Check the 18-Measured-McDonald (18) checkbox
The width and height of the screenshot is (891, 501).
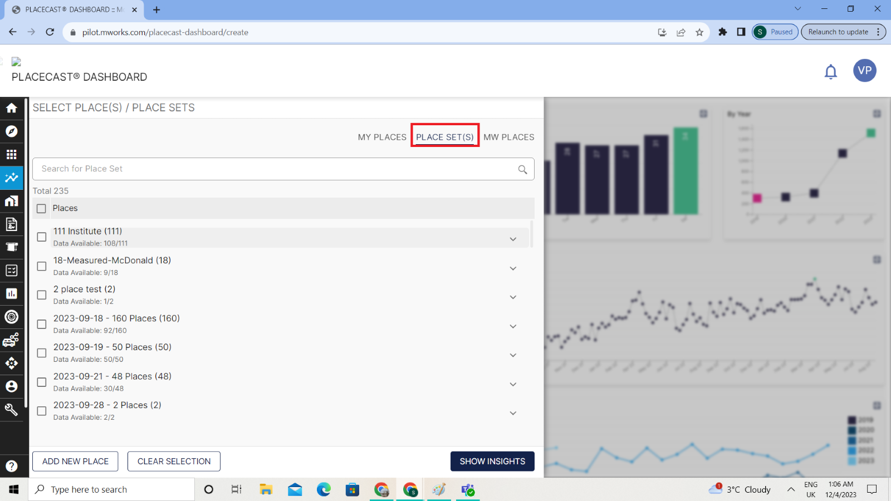click(41, 266)
